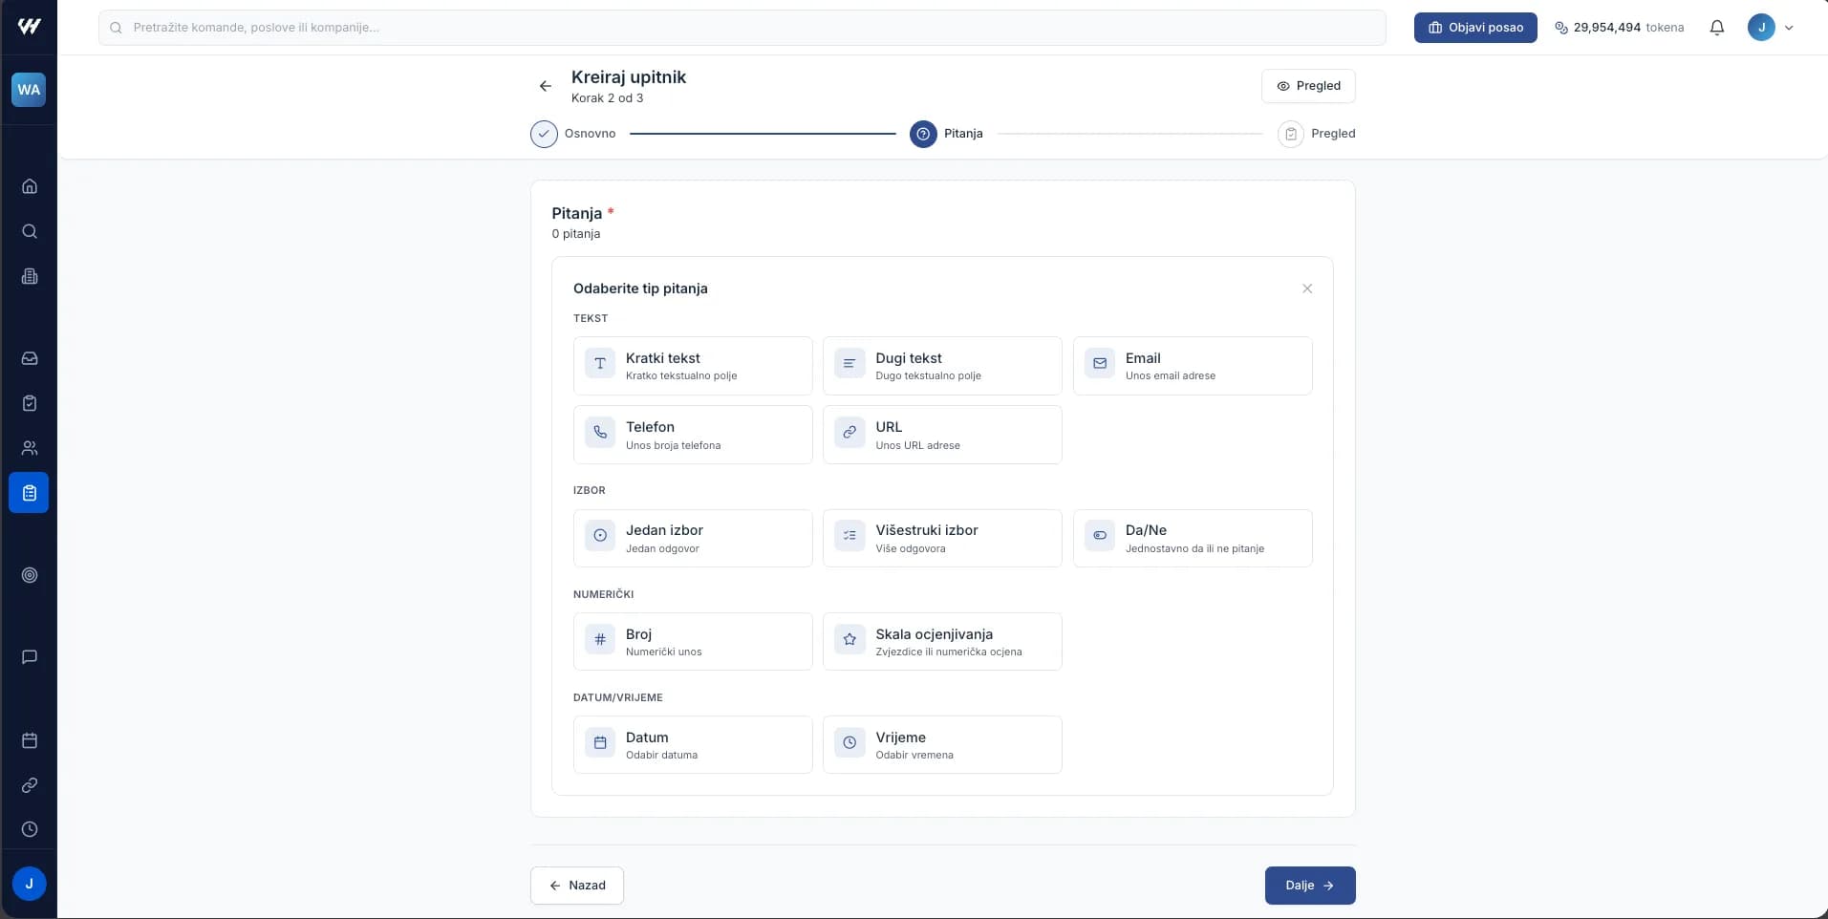This screenshot has height=919, width=1828.
Task: Choose Email question type
Action: 1193,366
